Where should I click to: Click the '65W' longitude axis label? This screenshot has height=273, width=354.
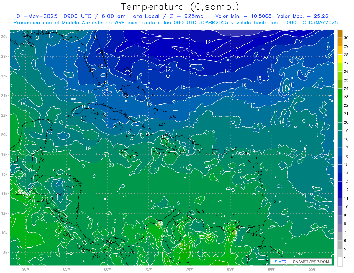(230, 269)
